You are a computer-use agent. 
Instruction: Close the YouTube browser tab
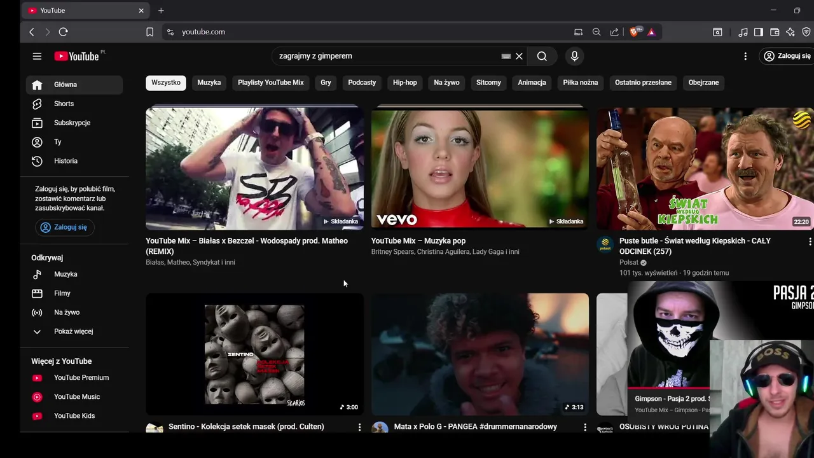[x=141, y=11]
